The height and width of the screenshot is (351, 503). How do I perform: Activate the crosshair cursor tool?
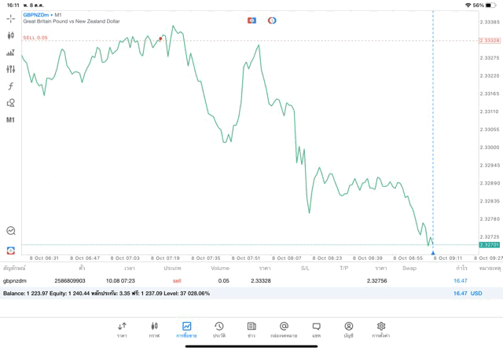coord(11,18)
